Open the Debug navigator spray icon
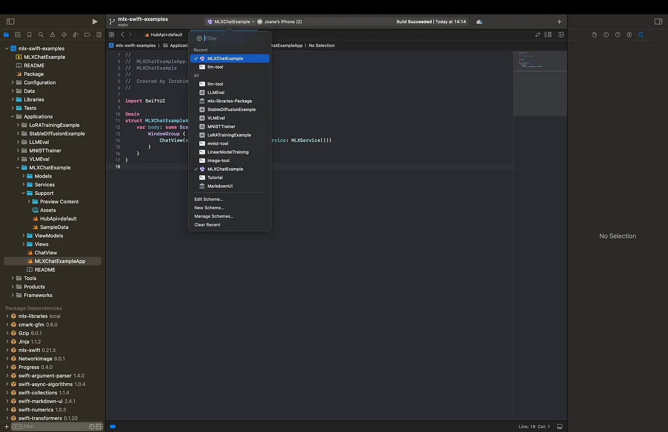This screenshot has height=432, width=668. coord(75,35)
